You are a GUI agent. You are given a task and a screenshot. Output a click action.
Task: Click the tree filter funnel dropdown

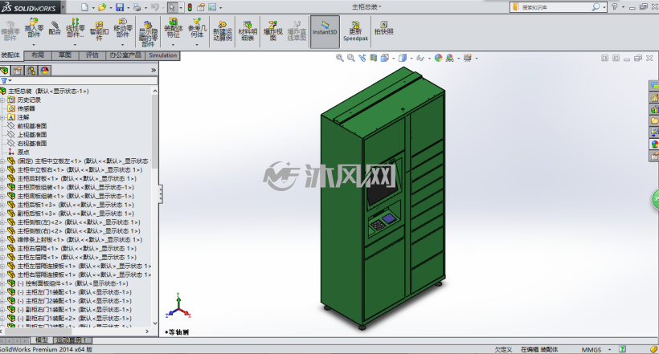pos(6,80)
